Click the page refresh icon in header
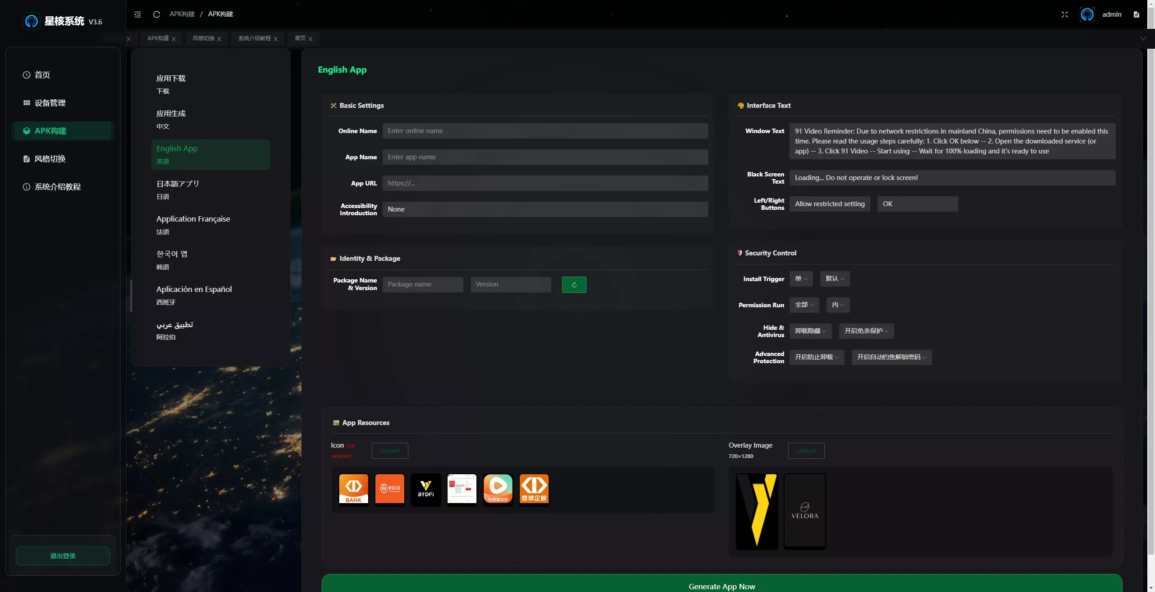Image resolution: width=1155 pixels, height=592 pixels. click(x=157, y=14)
